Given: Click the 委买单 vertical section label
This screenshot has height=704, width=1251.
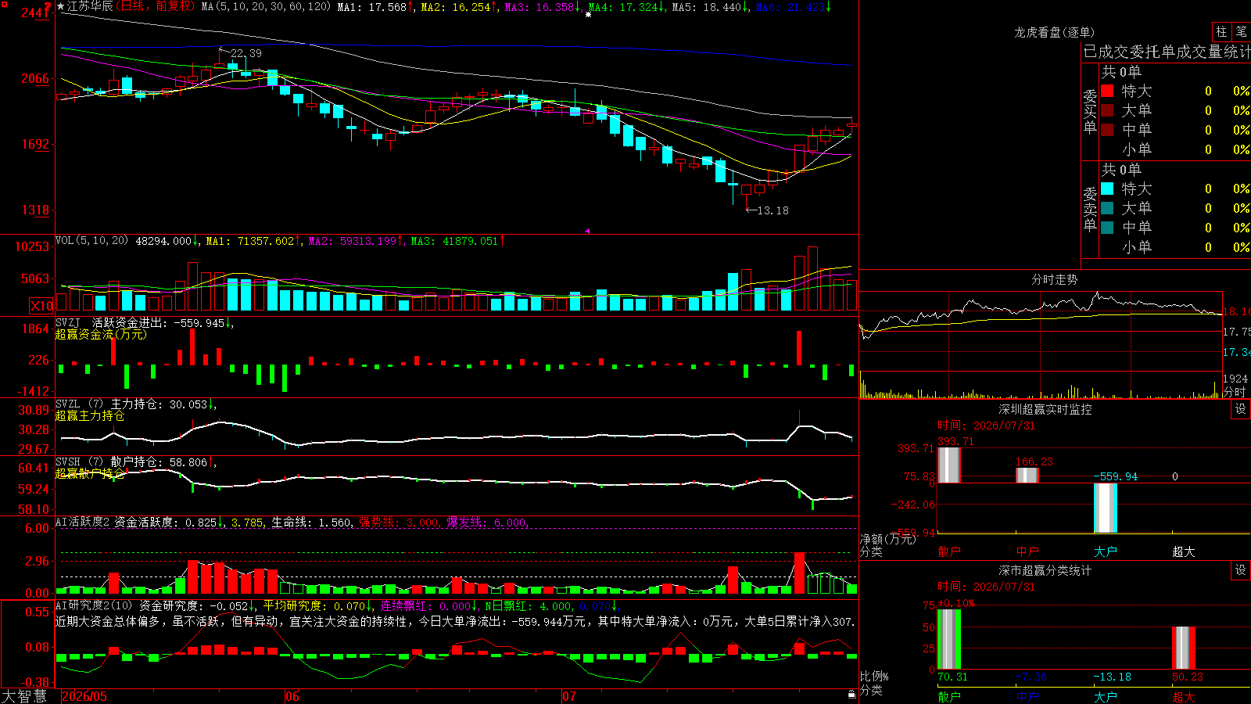Looking at the screenshot, I should pos(1090,111).
